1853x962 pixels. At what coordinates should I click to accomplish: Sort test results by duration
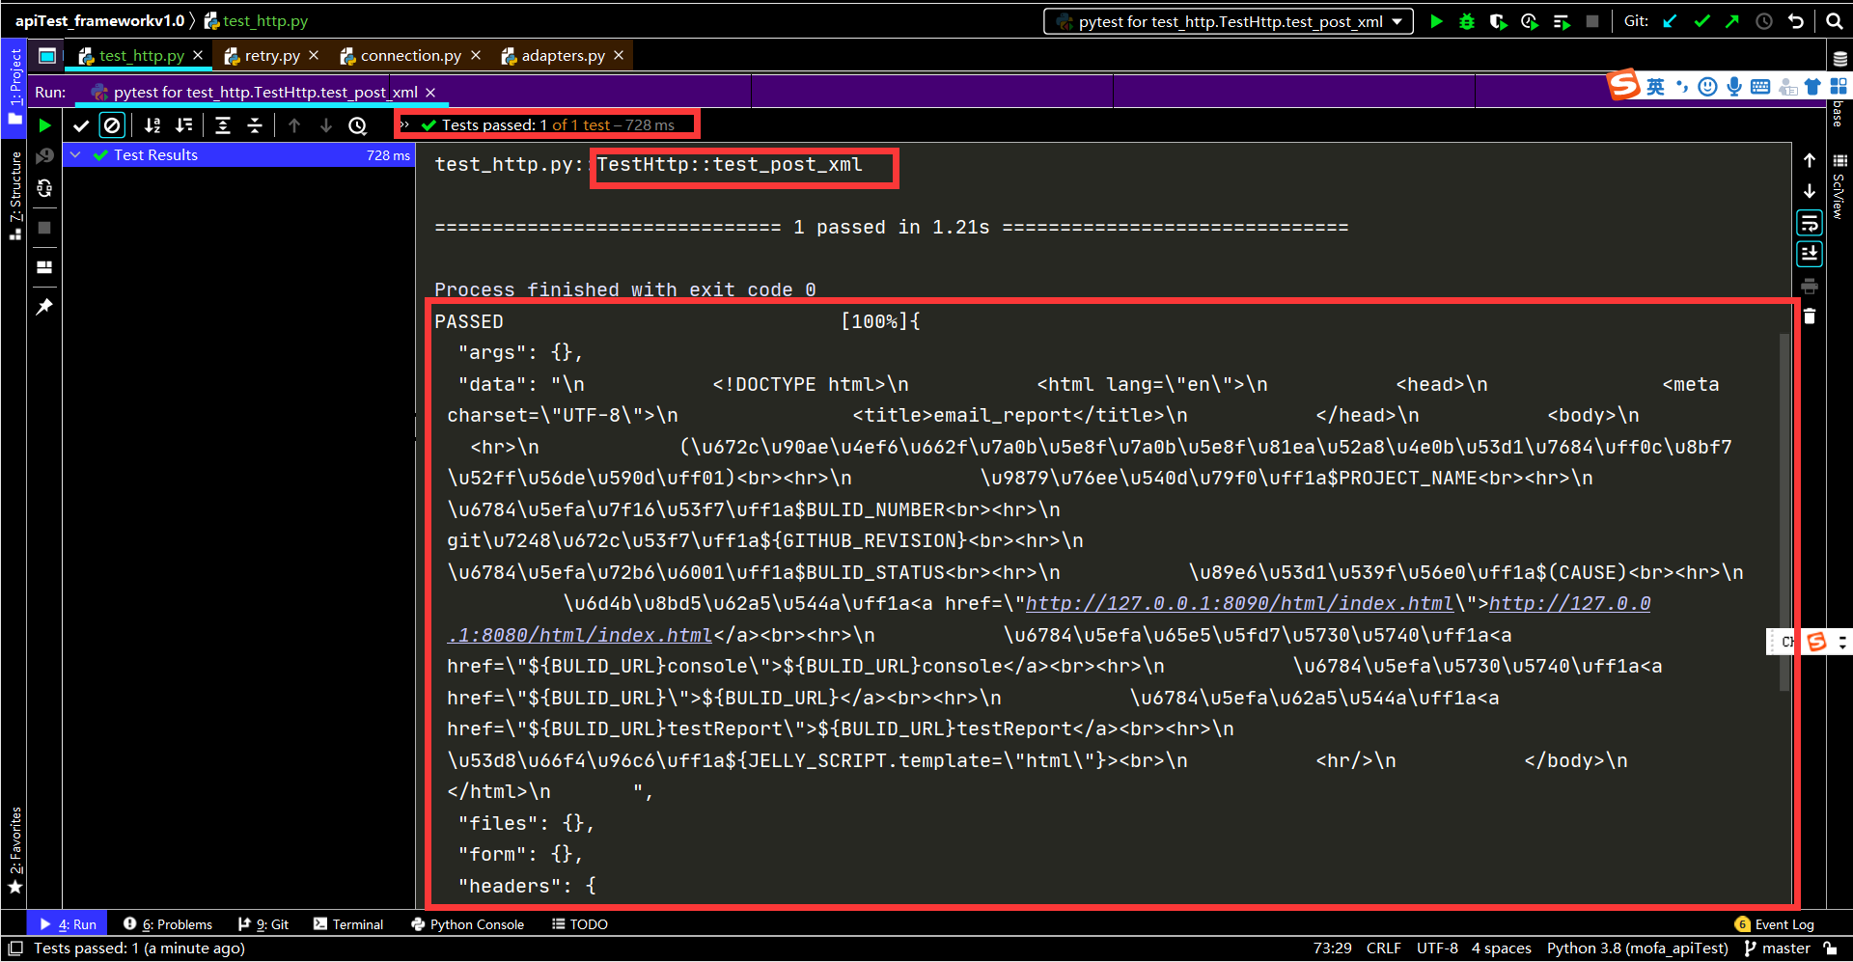pos(184,125)
